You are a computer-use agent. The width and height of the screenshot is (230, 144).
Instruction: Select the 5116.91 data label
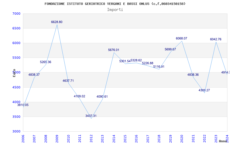click(x=159, y=67)
